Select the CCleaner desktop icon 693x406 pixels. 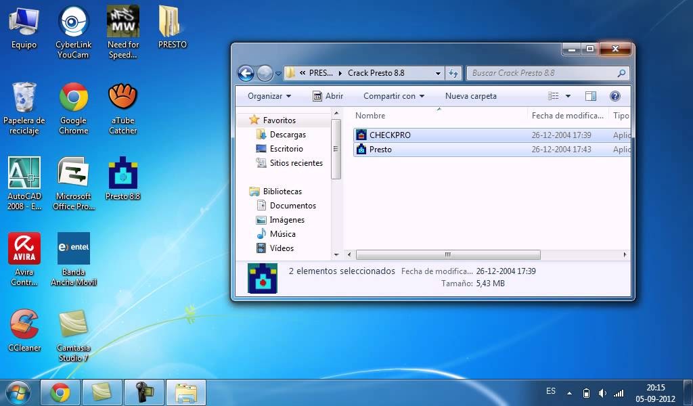click(25, 330)
